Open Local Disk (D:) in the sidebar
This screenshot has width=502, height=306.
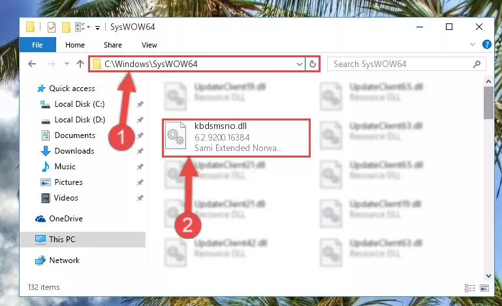point(80,120)
